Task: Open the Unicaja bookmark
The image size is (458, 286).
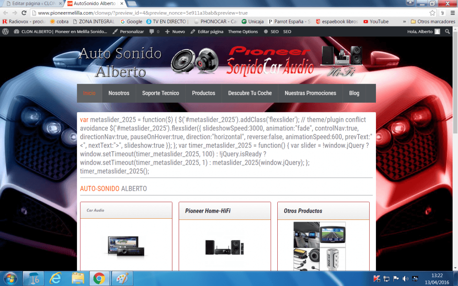Action: pos(253,22)
